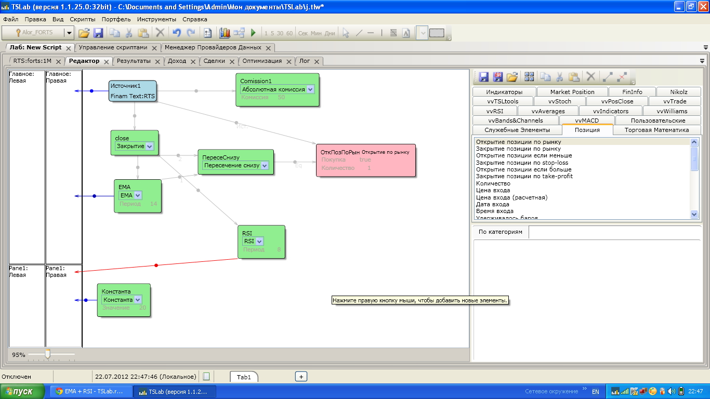Viewport: 710px width, 399px height.
Task: Click the block scheme icon in toolbar
Action: [x=239, y=33]
